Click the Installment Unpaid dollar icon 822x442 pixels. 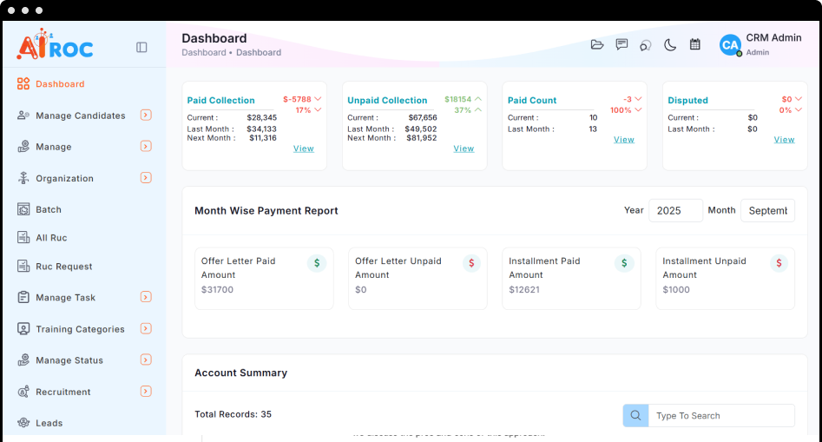[779, 263]
